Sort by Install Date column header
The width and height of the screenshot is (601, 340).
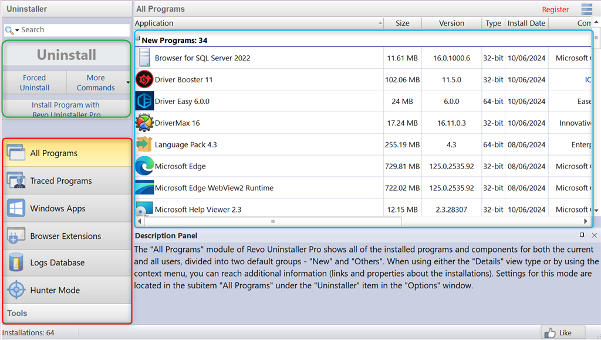click(x=526, y=23)
